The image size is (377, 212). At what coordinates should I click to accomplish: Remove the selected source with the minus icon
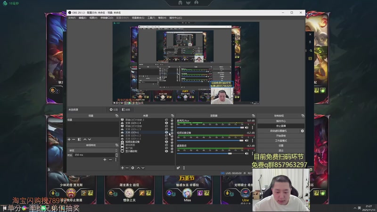tap(127, 168)
